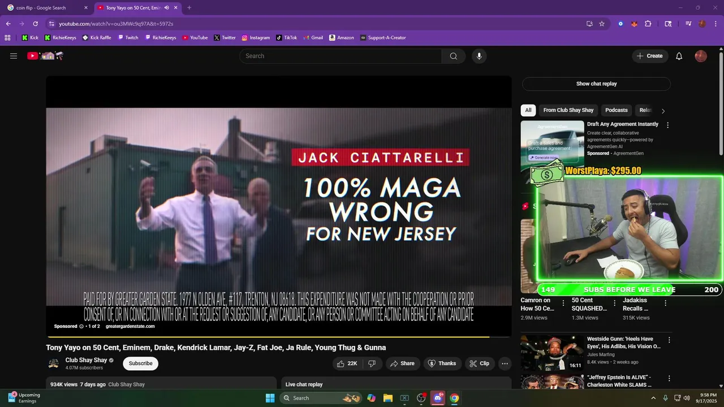The height and width of the screenshot is (407, 724).
Task: Open TikTok bookmark
Action: point(286,38)
